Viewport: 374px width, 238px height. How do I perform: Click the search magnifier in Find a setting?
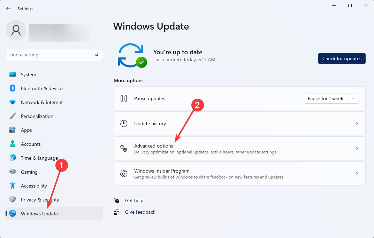96,55
